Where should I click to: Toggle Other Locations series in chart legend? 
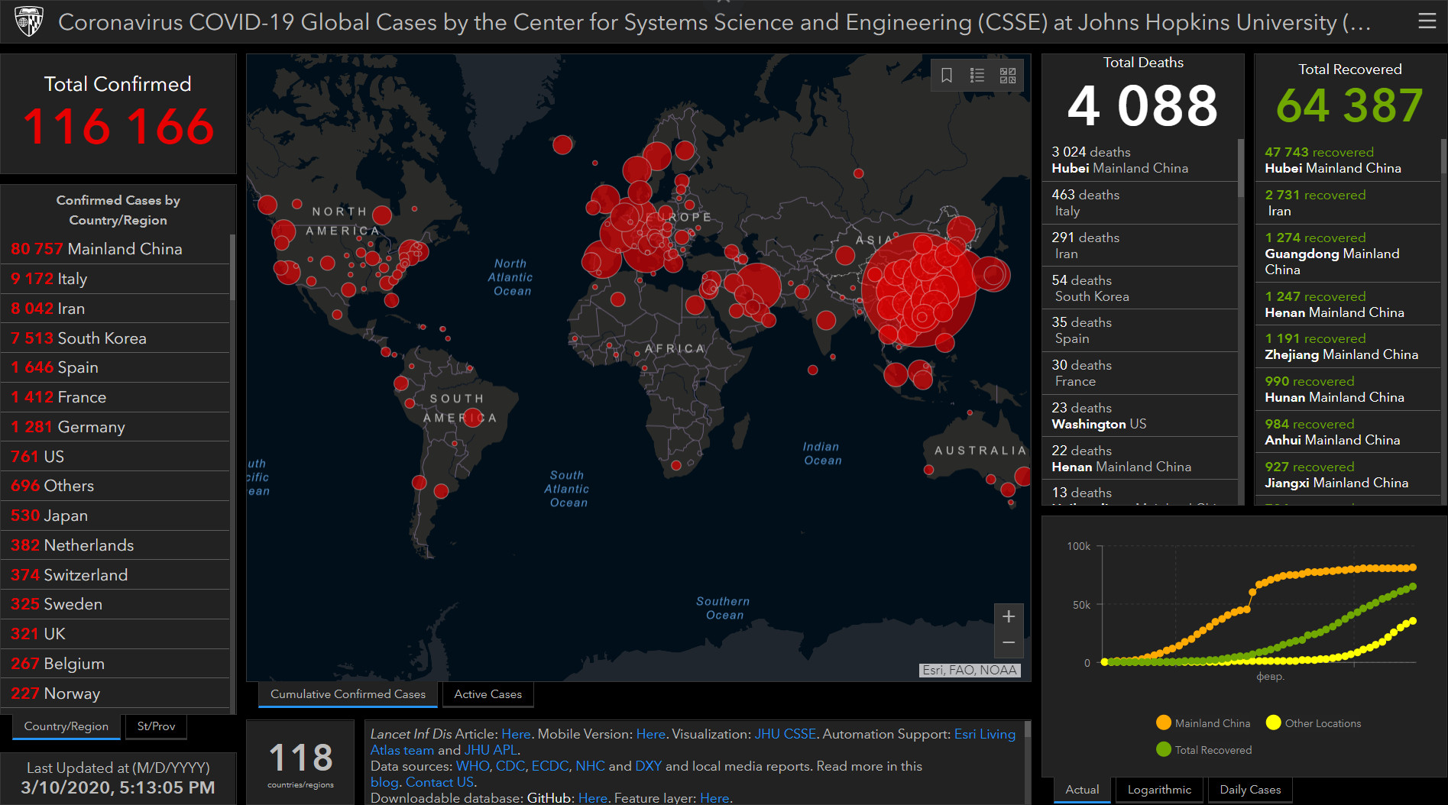tap(1314, 723)
